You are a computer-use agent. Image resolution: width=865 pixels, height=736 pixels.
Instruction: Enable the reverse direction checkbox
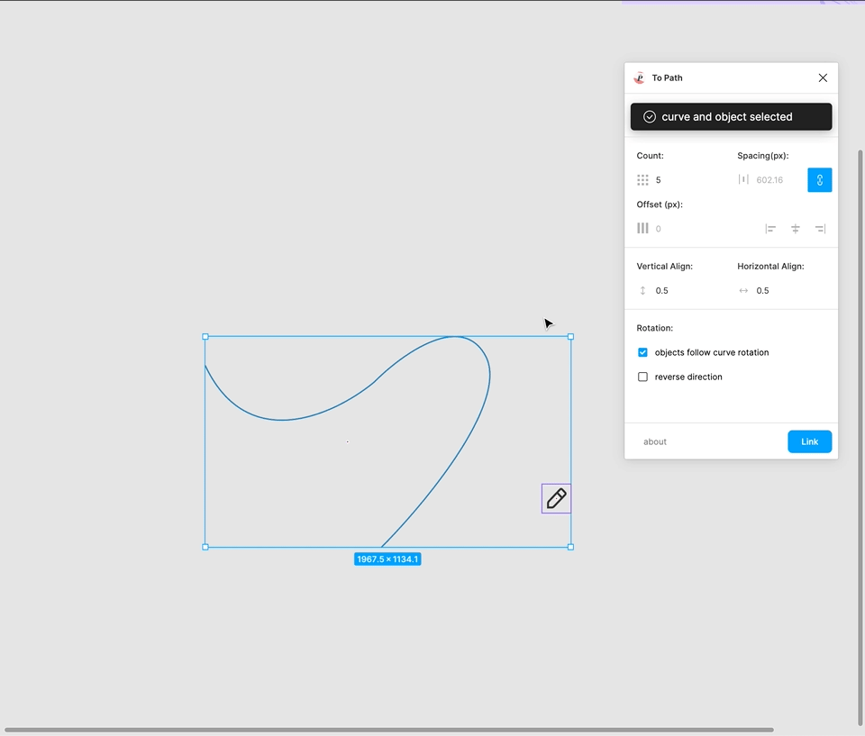[642, 377]
